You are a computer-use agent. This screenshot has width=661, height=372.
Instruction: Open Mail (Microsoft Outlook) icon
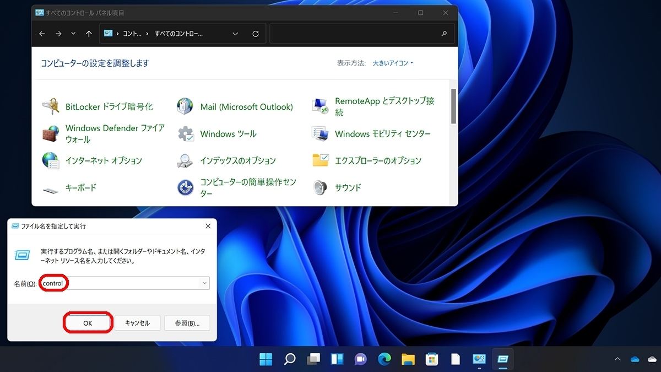(x=186, y=106)
